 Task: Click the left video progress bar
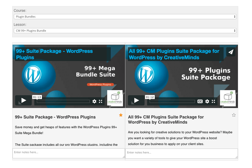[x=63, y=101]
